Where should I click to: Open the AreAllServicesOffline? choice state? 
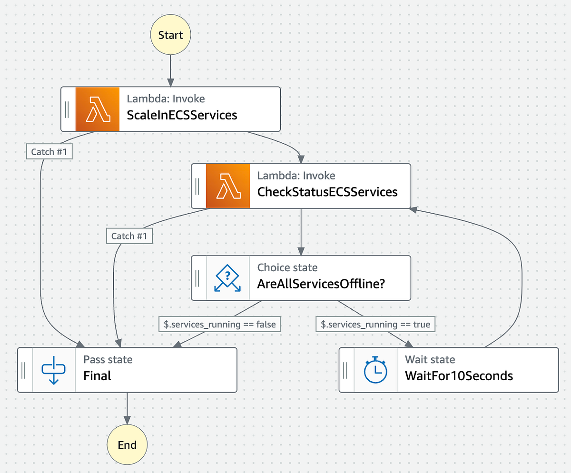(x=328, y=278)
